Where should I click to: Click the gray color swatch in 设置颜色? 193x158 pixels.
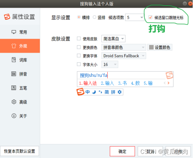click(x=151, y=47)
